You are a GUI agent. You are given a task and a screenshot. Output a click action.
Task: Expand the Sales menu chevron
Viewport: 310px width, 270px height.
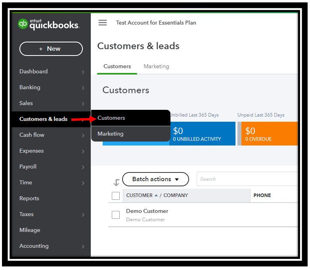point(83,103)
